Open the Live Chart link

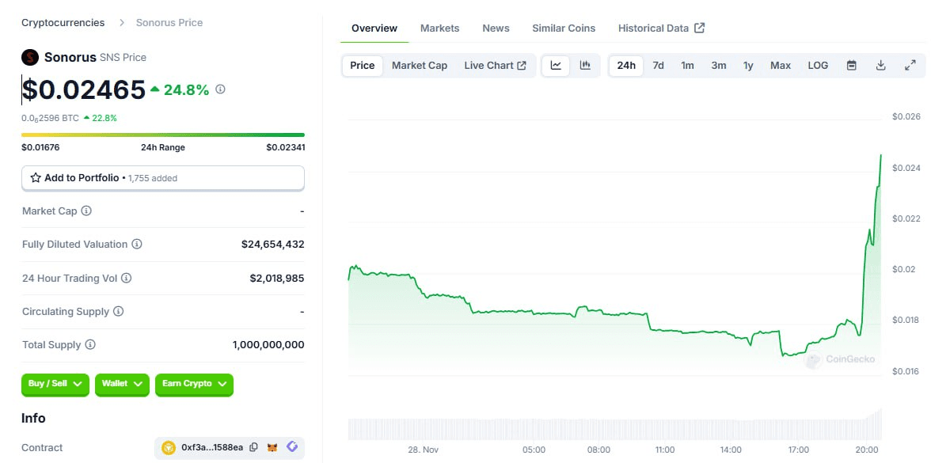496,65
